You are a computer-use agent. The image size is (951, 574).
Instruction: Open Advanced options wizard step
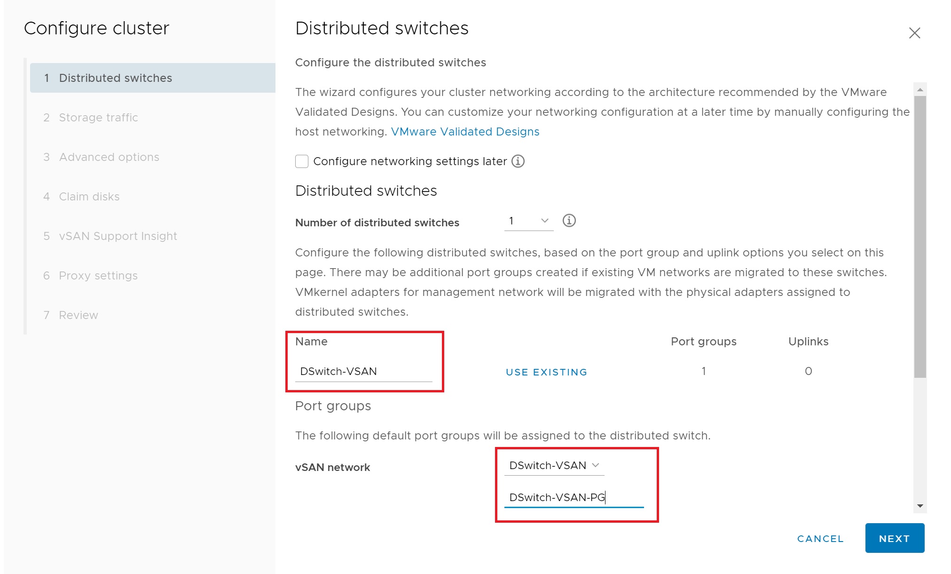[x=109, y=157]
